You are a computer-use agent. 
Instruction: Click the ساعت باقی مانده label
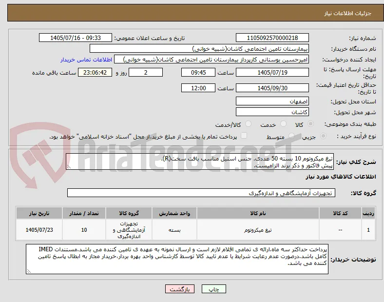[x=54, y=73]
